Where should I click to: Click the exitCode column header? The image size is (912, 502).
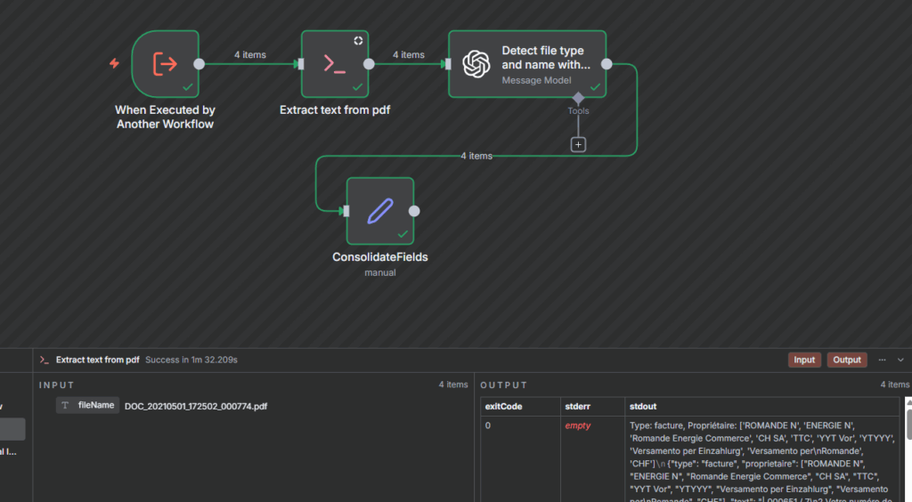503,406
